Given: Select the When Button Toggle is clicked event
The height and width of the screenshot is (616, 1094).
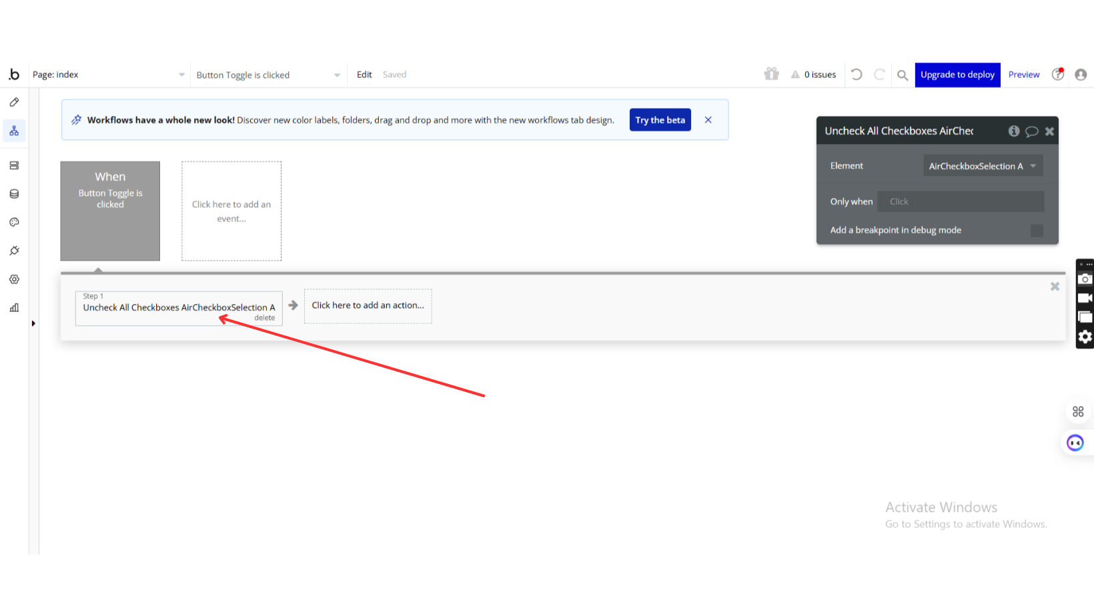Looking at the screenshot, I should coord(110,211).
